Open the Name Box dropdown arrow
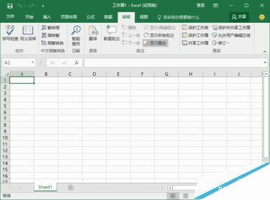Screen dimensions: 270x200 pos(33,62)
